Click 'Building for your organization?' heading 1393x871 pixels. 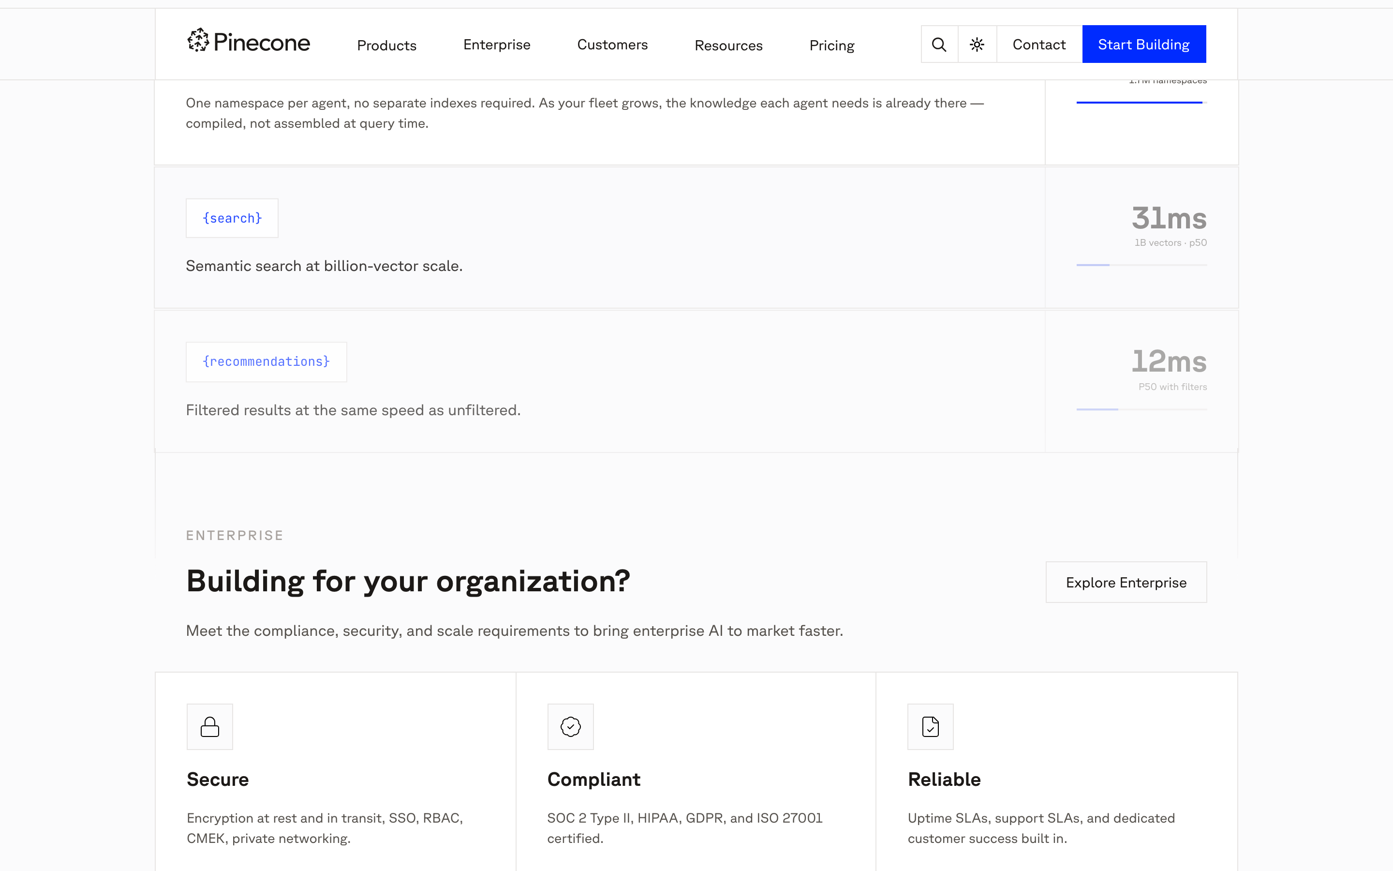point(408,581)
